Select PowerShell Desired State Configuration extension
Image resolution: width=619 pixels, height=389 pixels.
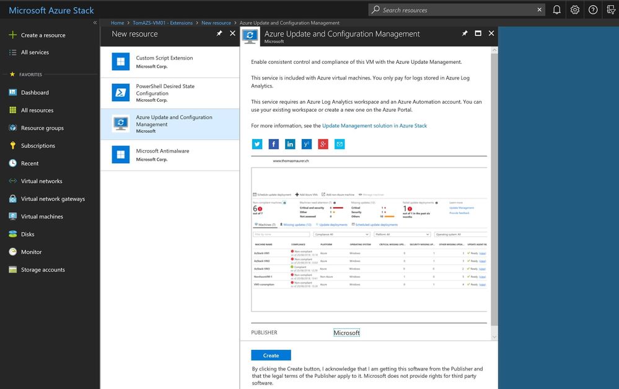pyautogui.click(x=170, y=93)
